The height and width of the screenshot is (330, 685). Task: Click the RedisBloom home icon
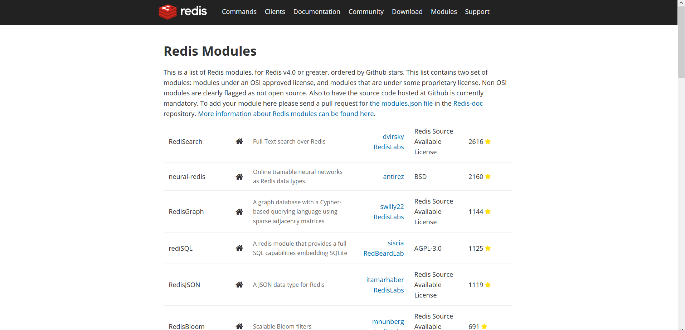[x=239, y=326]
